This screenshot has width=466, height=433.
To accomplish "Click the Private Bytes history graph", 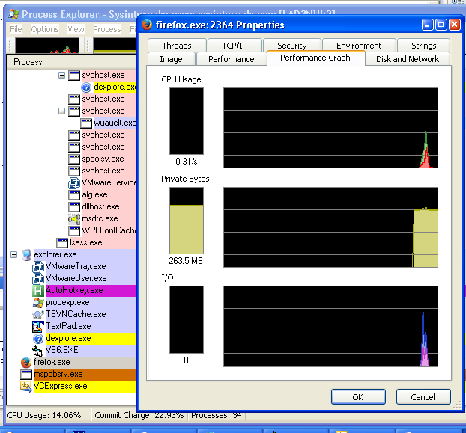I will point(330,227).
